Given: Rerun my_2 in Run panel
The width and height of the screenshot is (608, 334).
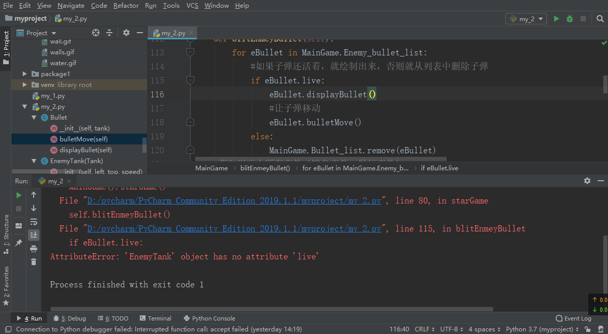Looking at the screenshot, I should [x=19, y=195].
